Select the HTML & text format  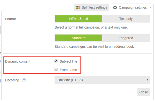79,19
